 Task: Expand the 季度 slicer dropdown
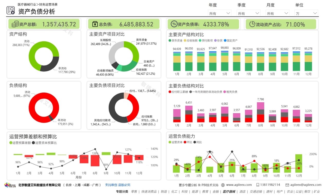point(248,13)
